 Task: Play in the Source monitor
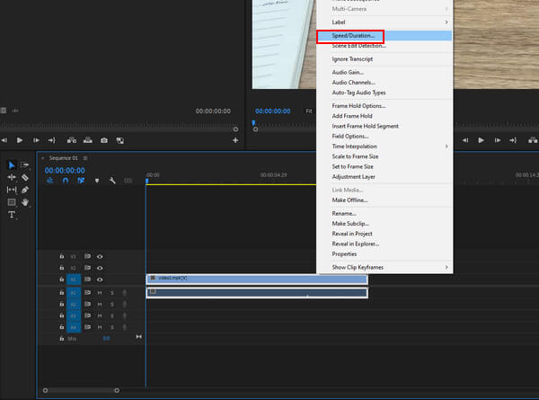(x=20, y=140)
